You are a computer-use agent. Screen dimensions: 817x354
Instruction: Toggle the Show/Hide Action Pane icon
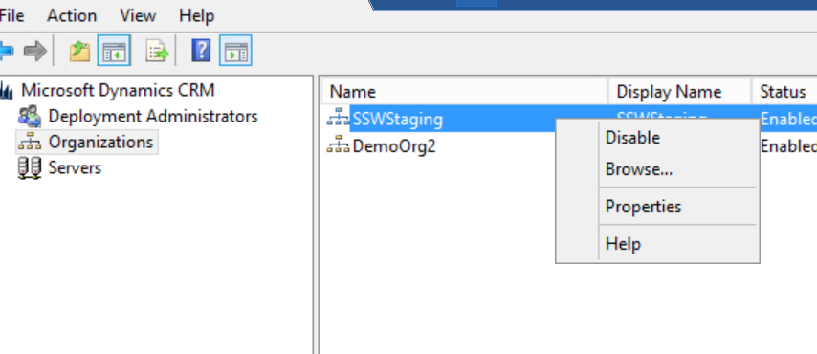[x=235, y=51]
